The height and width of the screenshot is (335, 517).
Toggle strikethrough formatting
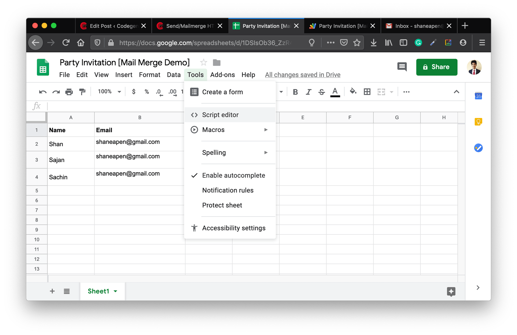322,92
